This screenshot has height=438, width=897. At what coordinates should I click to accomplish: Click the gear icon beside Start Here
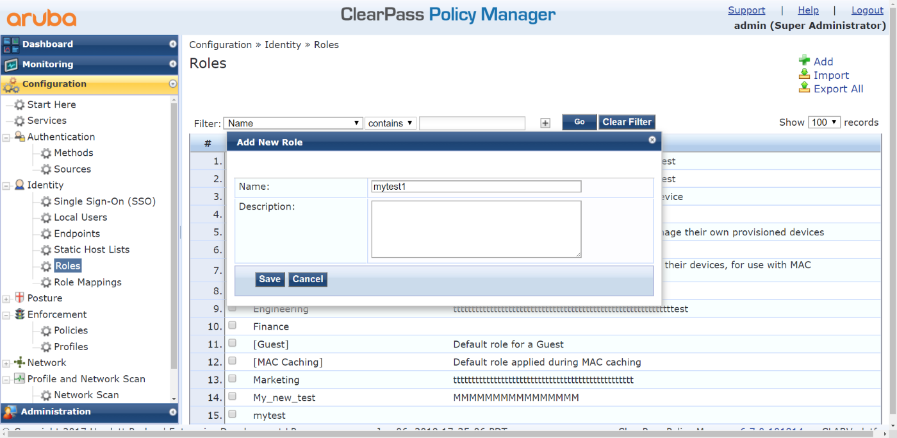(20, 105)
